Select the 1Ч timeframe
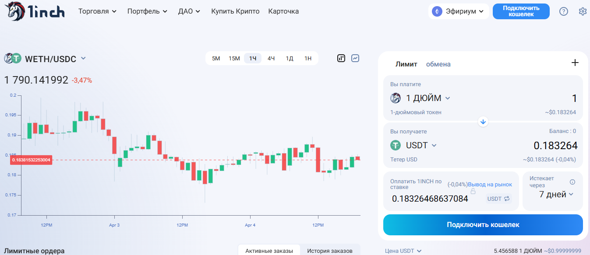Viewport: 590px width, 255px height. pyautogui.click(x=253, y=58)
